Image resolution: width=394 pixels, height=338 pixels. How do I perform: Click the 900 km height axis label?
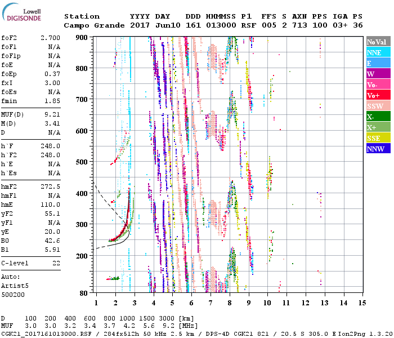pyautogui.click(x=82, y=38)
